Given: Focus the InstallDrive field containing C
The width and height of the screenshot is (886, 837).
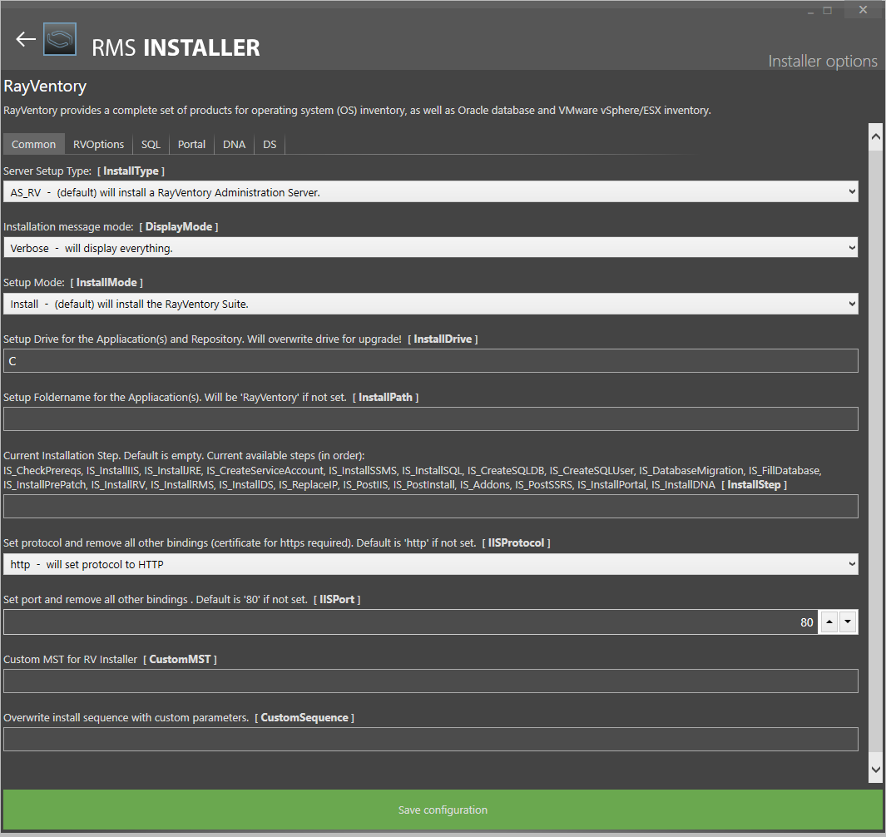Looking at the screenshot, I should coord(431,360).
